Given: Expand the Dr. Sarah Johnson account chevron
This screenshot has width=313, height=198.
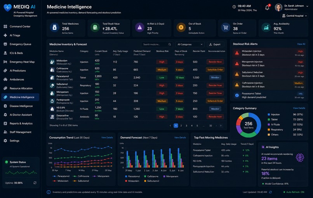Looking at the screenshot, I should coord(307,6).
